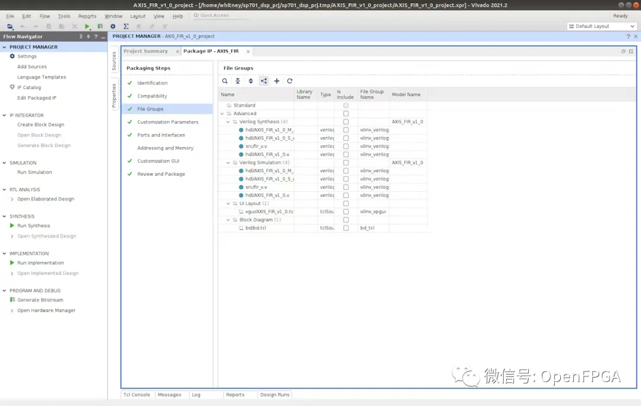Click the Sigma report toolbar icon
This screenshot has width=641, height=406.
click(126, 26)
